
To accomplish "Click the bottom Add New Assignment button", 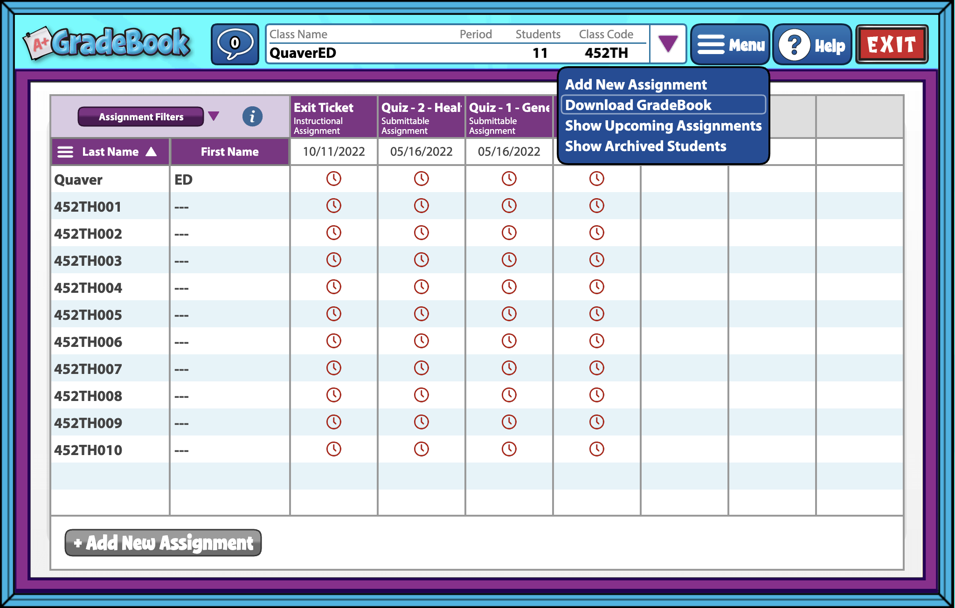I will pos(163,543).
